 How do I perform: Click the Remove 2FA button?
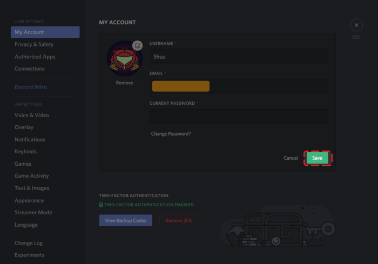(179, 220)
